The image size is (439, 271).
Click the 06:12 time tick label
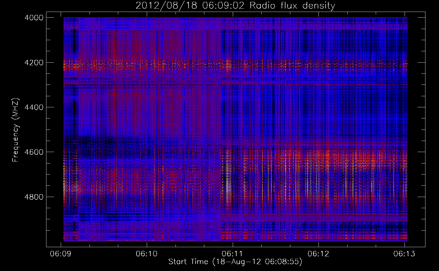coord(319,254)
